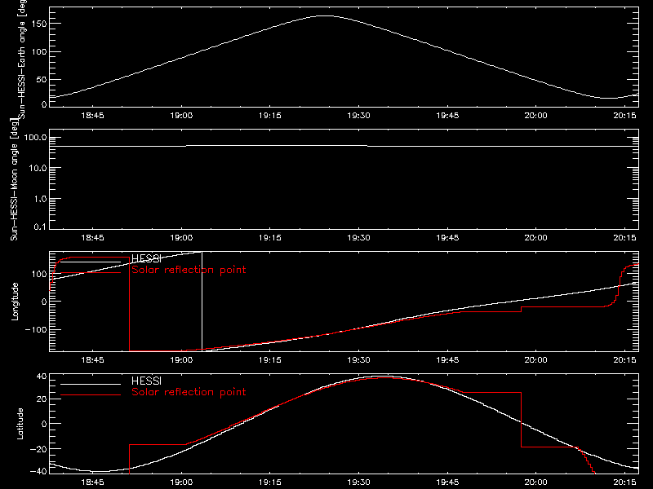Click the 19:15 label under Moon angle plot
The height and width of the screenshot is (489, 653).
pyautogui.click(x=270, y=238)
